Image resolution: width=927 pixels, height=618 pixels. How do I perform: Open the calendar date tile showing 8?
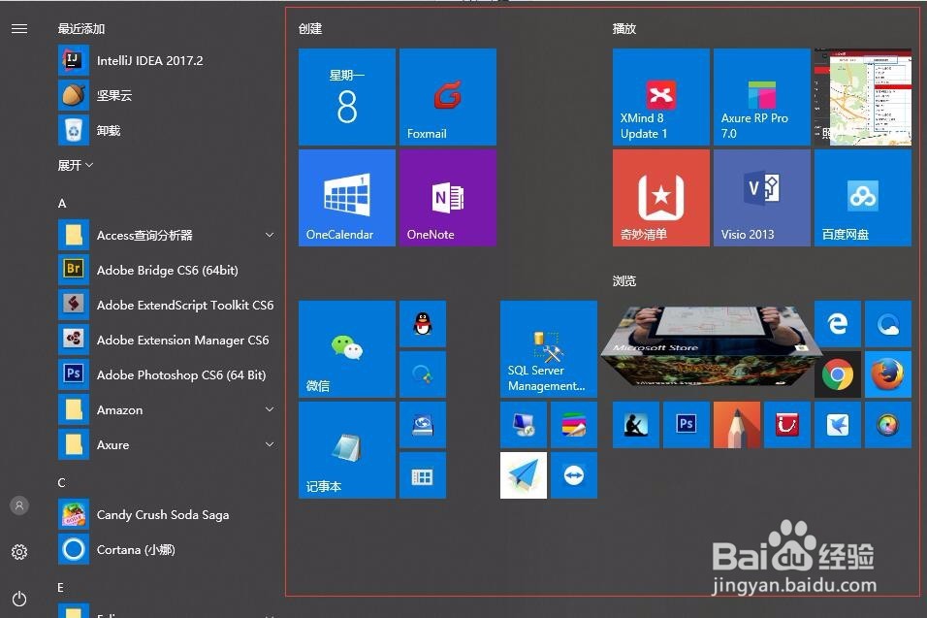(x=346, y=97)
